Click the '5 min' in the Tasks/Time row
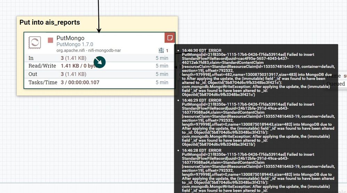347x193 pixels. 162,82
